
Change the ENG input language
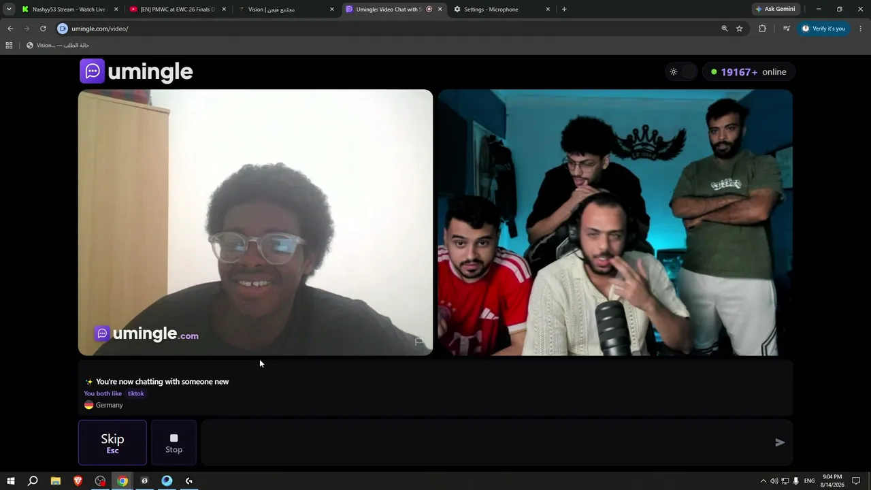809,481
